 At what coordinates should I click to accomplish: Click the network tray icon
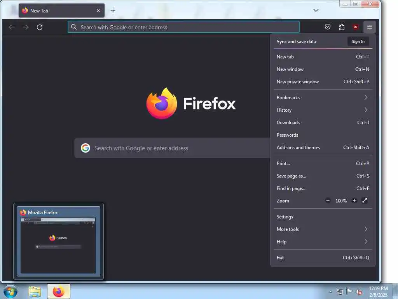coord(340,292)
